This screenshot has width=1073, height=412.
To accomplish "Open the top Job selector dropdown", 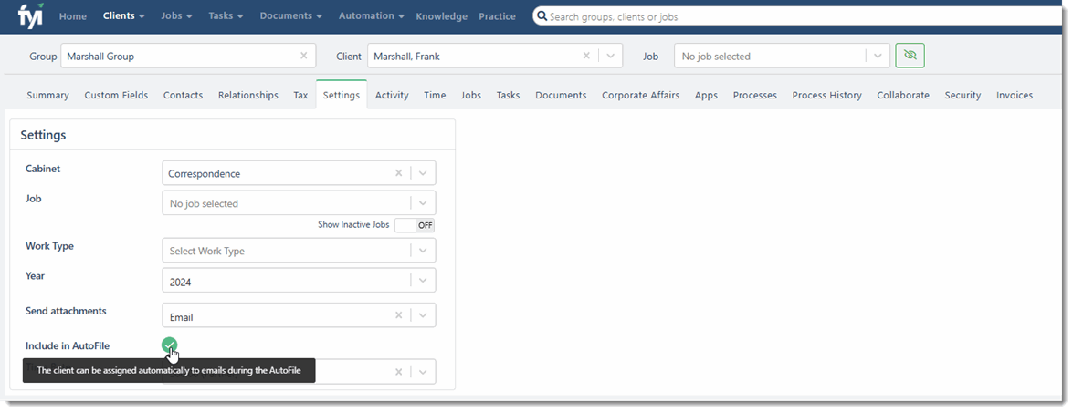I will click(x=878, y=56).
